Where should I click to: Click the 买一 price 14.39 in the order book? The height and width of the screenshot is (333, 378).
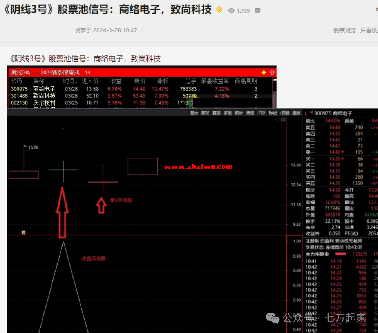(x=335, y=159)
